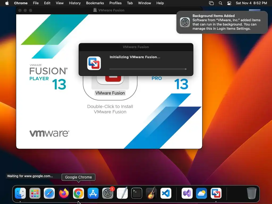Open Control Center in menu bar
Image resolution: width=272 pixels, height=204 pixels.
(229, 3)
